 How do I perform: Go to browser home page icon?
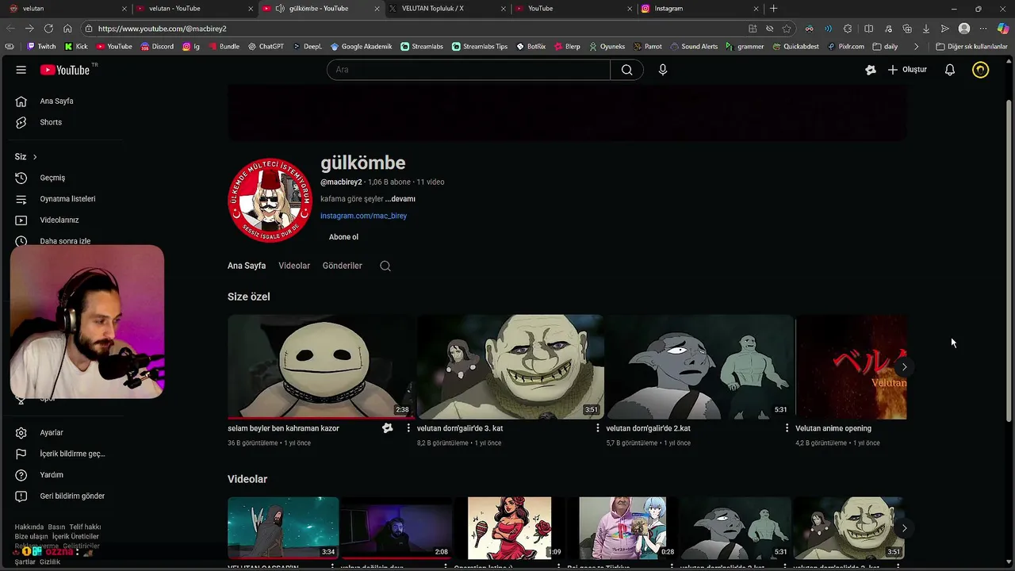tap(67, 29)
